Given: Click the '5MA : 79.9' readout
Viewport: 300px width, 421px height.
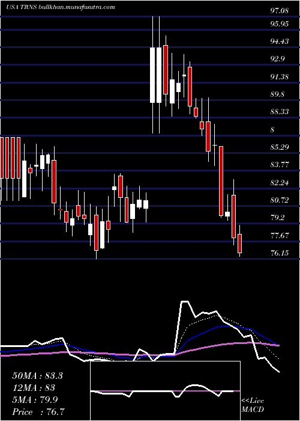Looking at the screenshot, I should 35,400.
